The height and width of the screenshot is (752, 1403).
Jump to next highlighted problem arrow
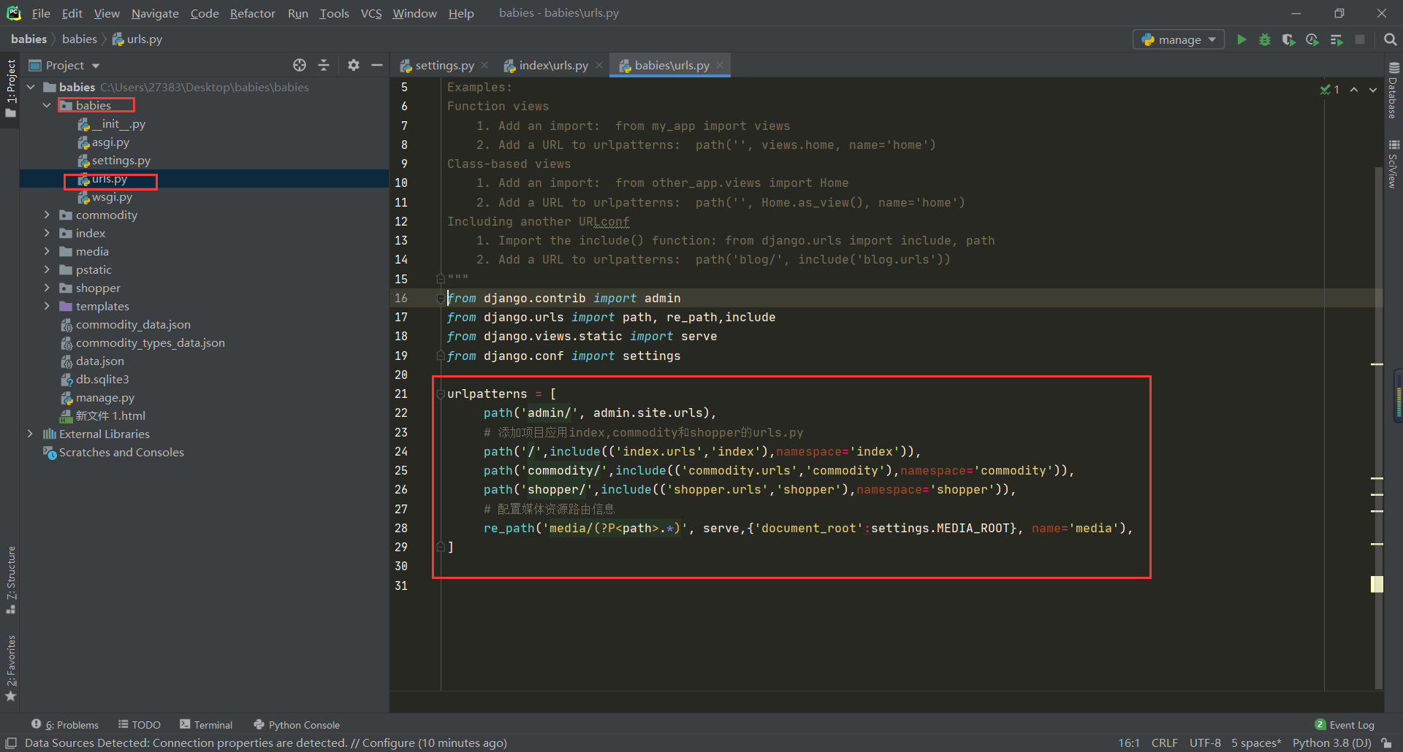click(x=1373, y=89)
